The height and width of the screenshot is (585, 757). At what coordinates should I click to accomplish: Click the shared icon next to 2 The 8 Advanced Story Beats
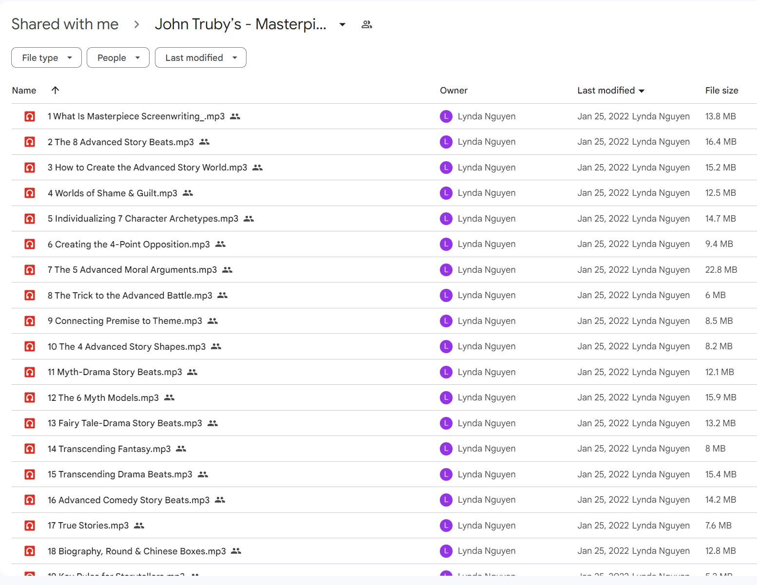click(x=205, y=142)
